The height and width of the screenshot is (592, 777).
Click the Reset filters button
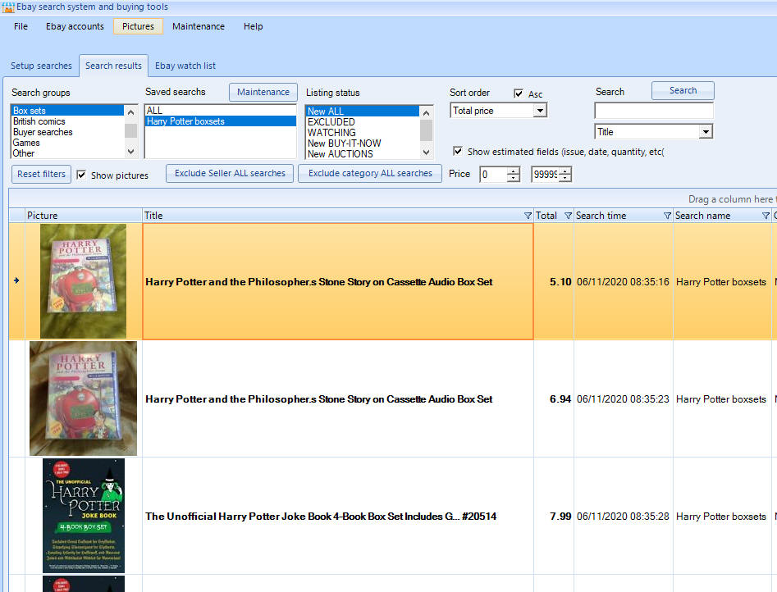[41, 174]
